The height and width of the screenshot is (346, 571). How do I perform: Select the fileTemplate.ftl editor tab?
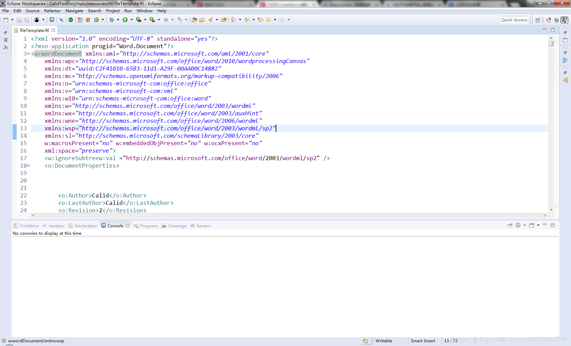[x=34, y=30]
